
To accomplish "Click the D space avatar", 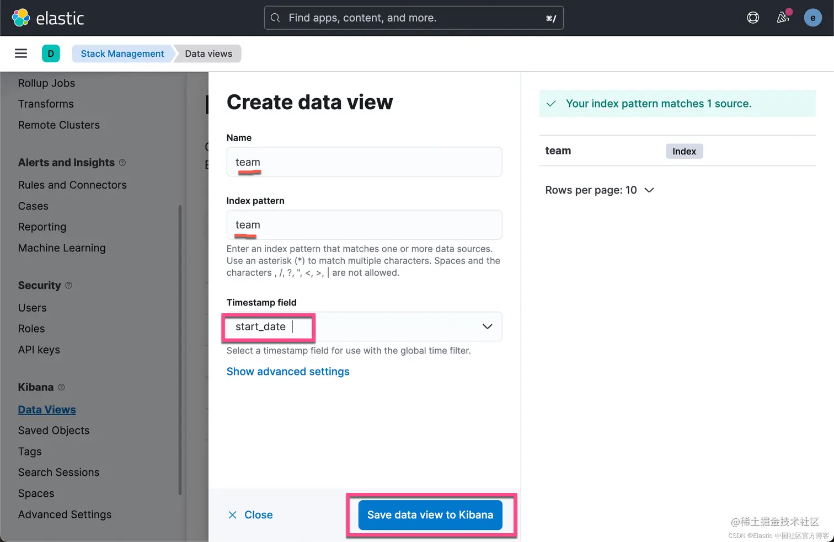I will (51, 53).
